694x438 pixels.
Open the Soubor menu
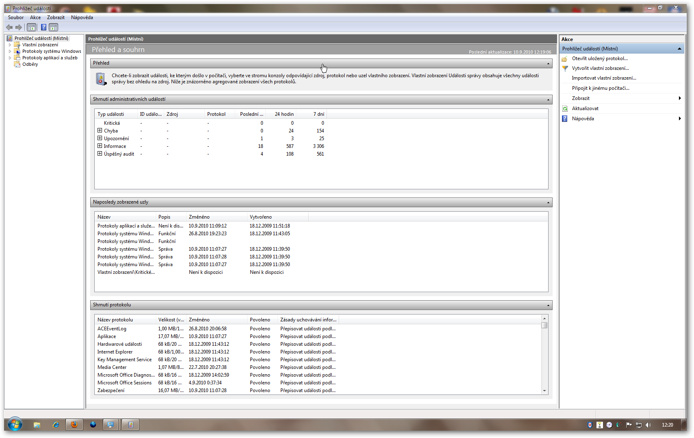[x=16, y=17]
